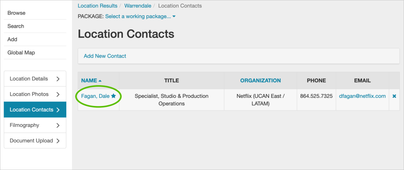Sort contacts by Organization column
The image size is (404, 170).
tap(261, 81)
